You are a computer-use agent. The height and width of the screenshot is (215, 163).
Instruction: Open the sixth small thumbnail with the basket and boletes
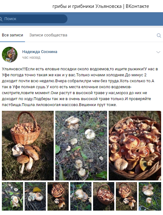(x=126, y=196)
